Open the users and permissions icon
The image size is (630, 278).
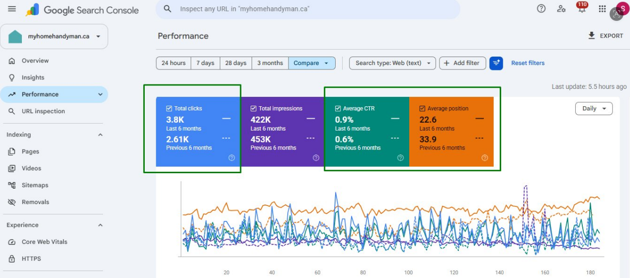pyautogui.click(x=561, y=8)
